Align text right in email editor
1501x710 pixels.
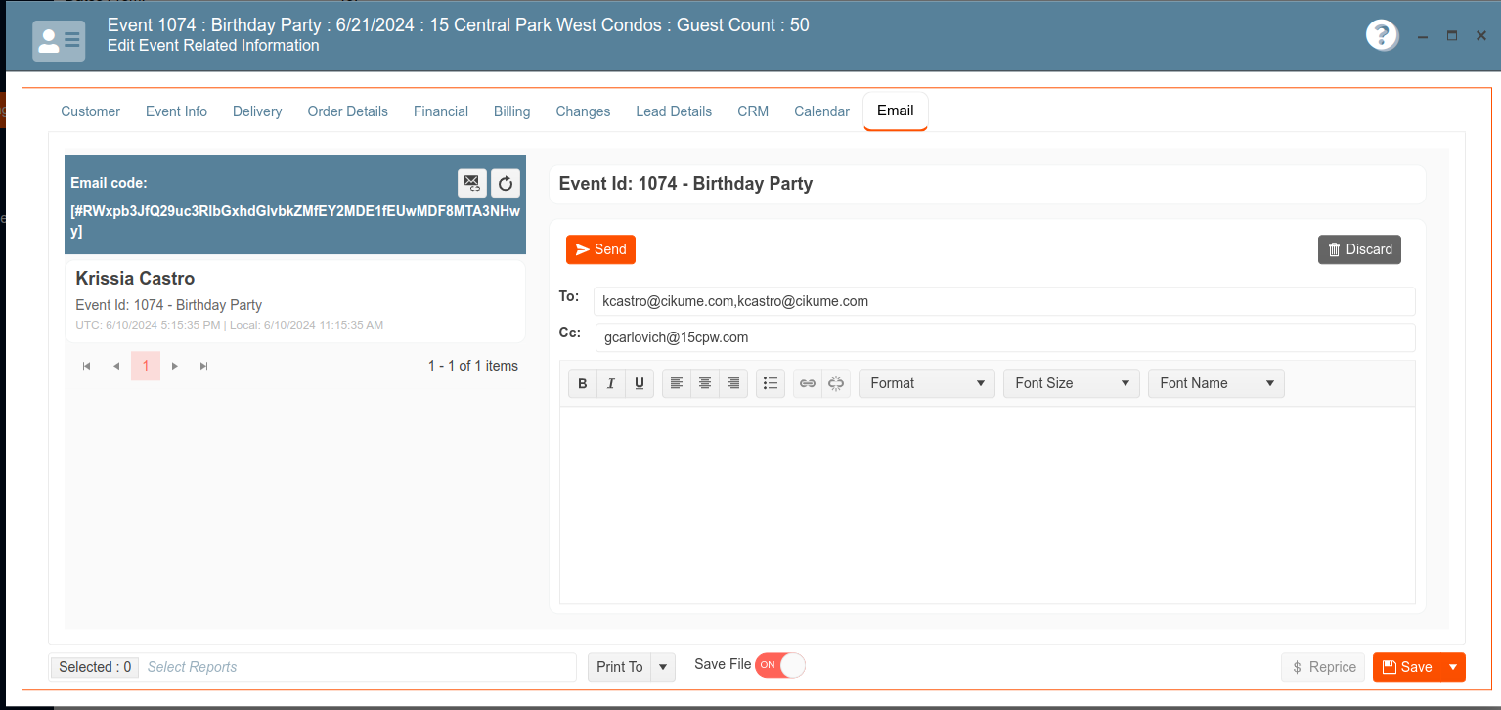click(733, 383)
